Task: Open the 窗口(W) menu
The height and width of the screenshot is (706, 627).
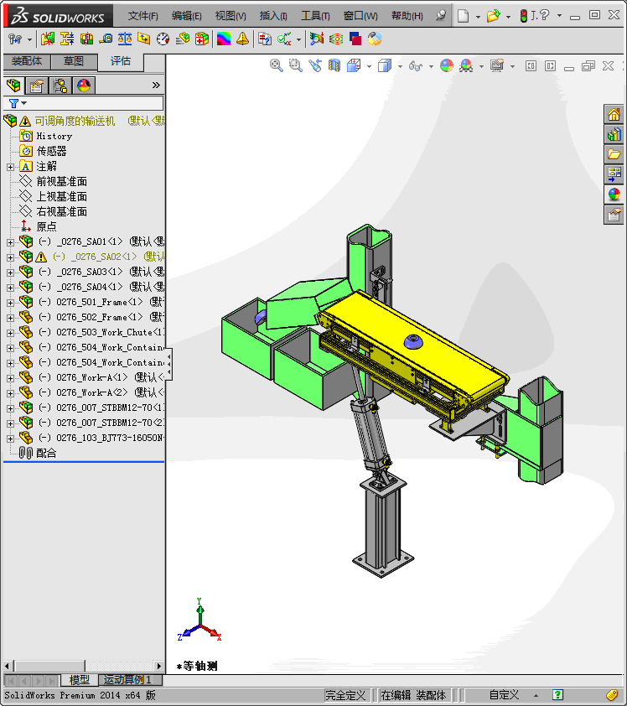Action: [x=360, y=16]
